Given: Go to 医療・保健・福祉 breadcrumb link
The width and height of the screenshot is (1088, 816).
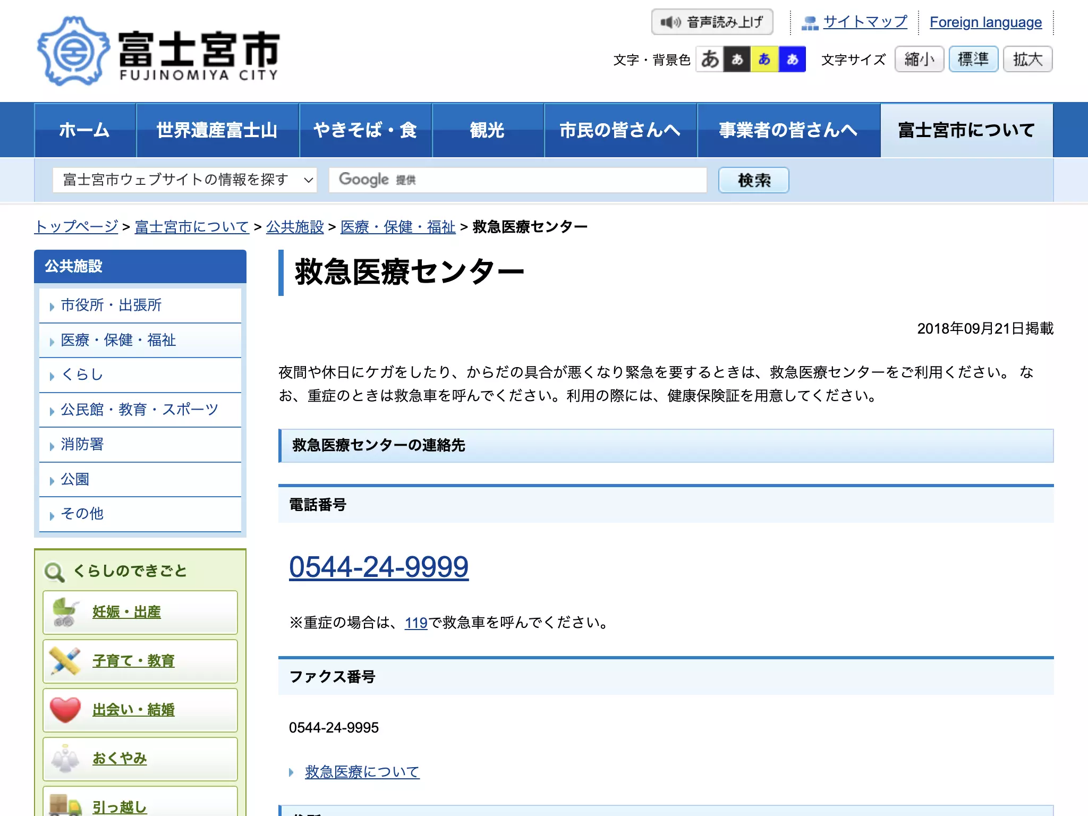Looking at the screenshot, I should 398,227.
